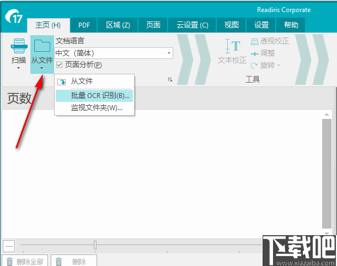Click the rotate tool (旋转)
This screenshot has width=337, height=266.
tap(263, 65)
